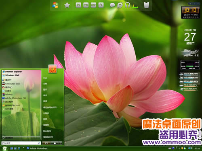Click the lock button in Start menu

[x=55, y=143]
